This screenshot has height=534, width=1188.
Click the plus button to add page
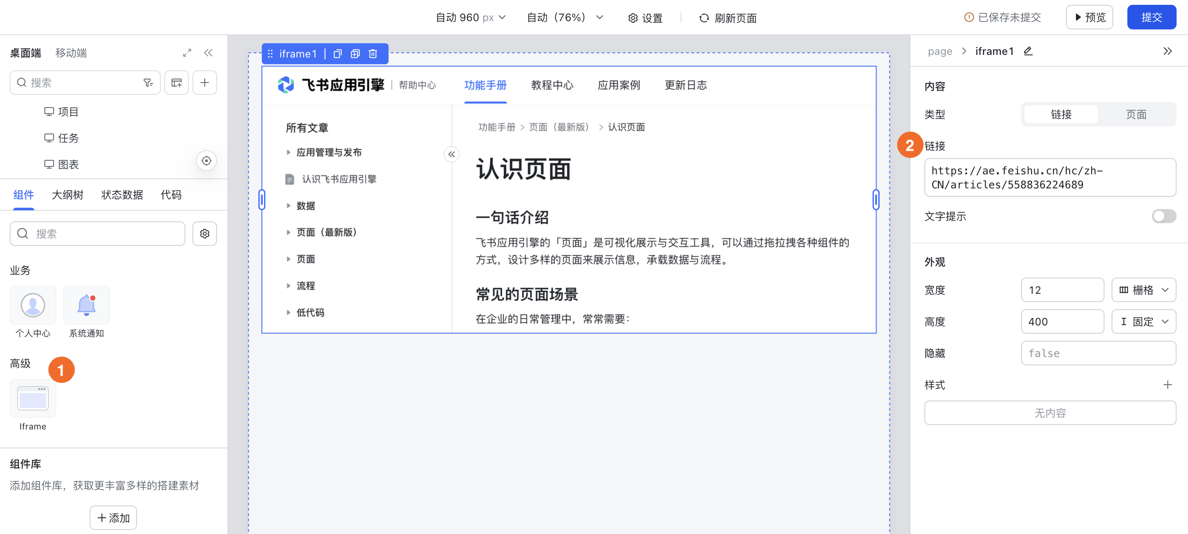coord(205,83)
